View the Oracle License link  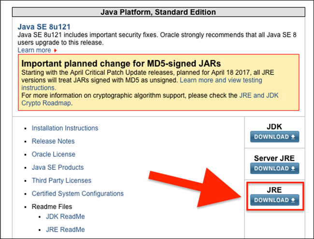pos(54,154)
